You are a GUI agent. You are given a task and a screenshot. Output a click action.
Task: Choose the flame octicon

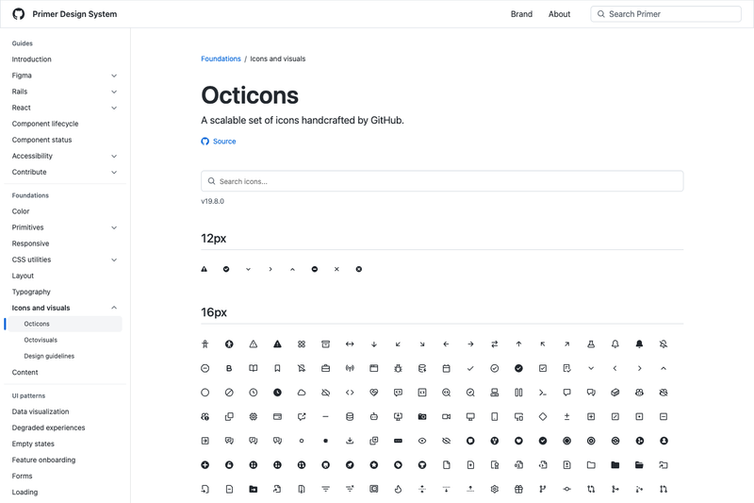pos(398,489)
